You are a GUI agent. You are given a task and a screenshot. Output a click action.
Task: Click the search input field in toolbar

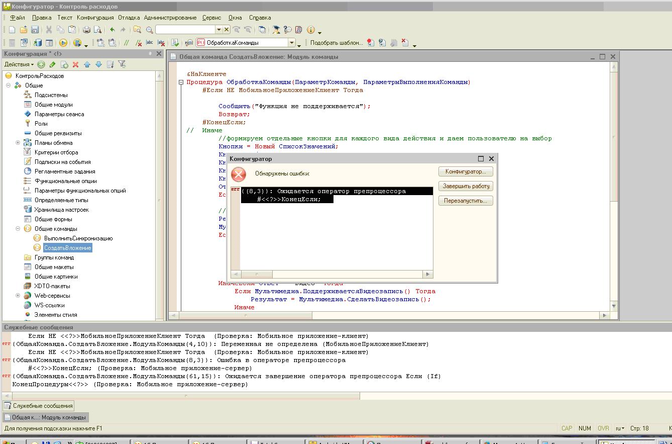[185, 30]
